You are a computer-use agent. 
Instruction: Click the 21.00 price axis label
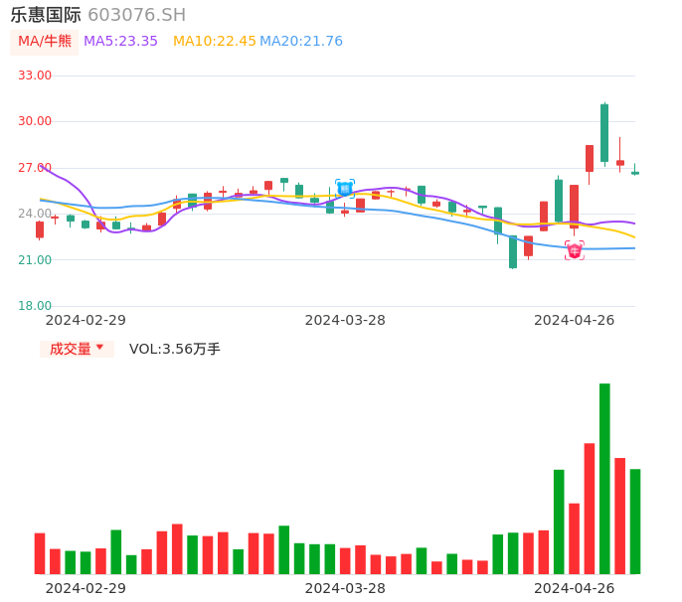pos(35,260)
